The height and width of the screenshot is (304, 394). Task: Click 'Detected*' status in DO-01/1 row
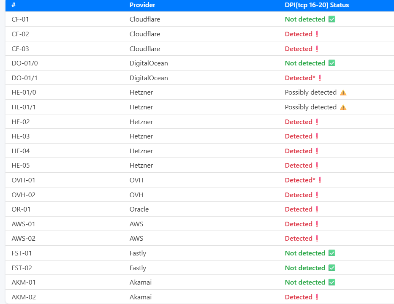300,78
